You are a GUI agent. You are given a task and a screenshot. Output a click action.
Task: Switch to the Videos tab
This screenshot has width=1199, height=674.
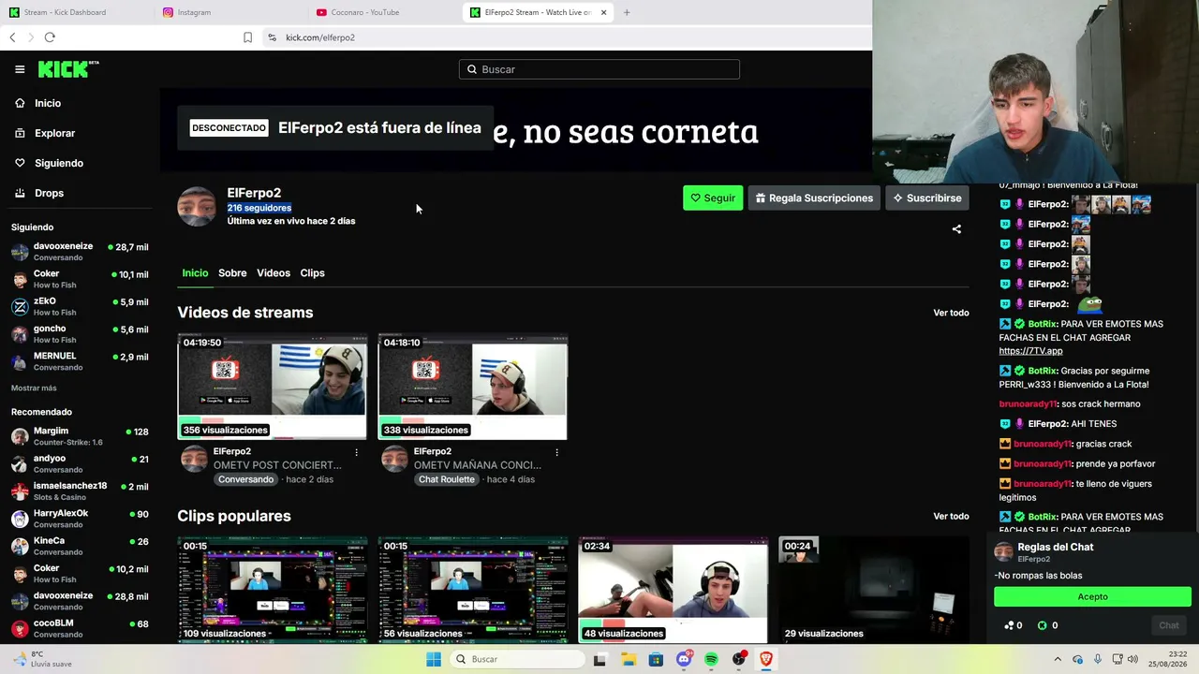(x=274, y=273)
